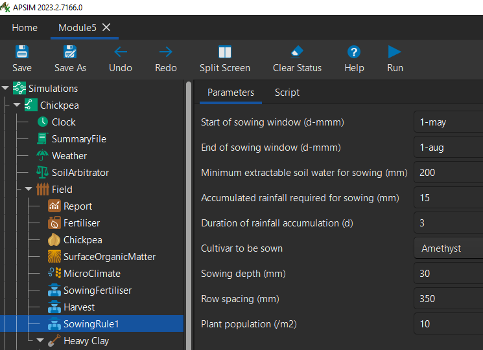The width and height of the screenshot is (483, 350).
Task: Click the 'Sowing depth (mm)' label
Action: [243, 274]
